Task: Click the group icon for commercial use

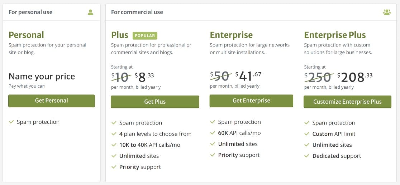Action: 387,12
